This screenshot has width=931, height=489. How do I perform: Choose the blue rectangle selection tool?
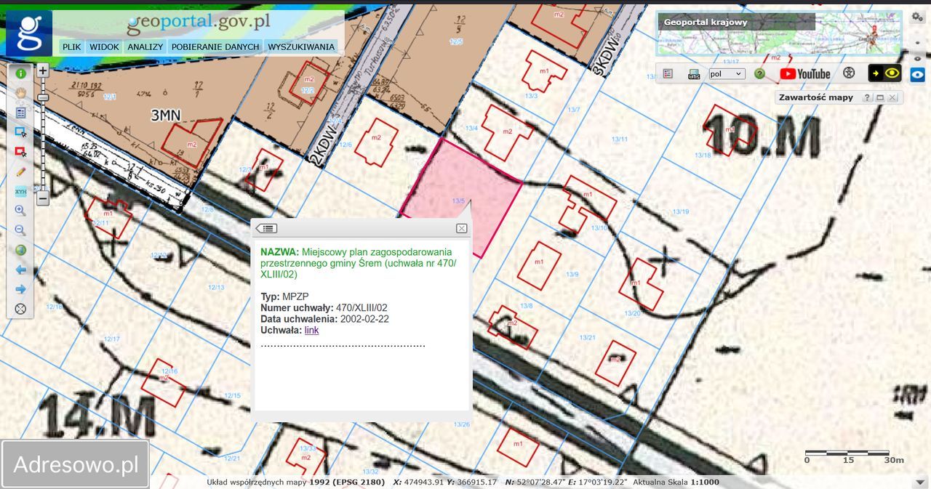[20, 132]
